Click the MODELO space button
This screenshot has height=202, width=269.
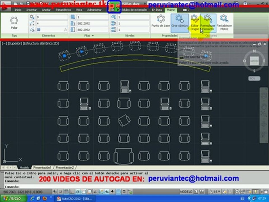[186, 192]
